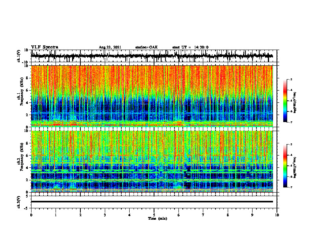The width and height of the screenshot is (312, 241).
Task: Select the "start UT = 14:30:0" text
Action: (190, 47)
